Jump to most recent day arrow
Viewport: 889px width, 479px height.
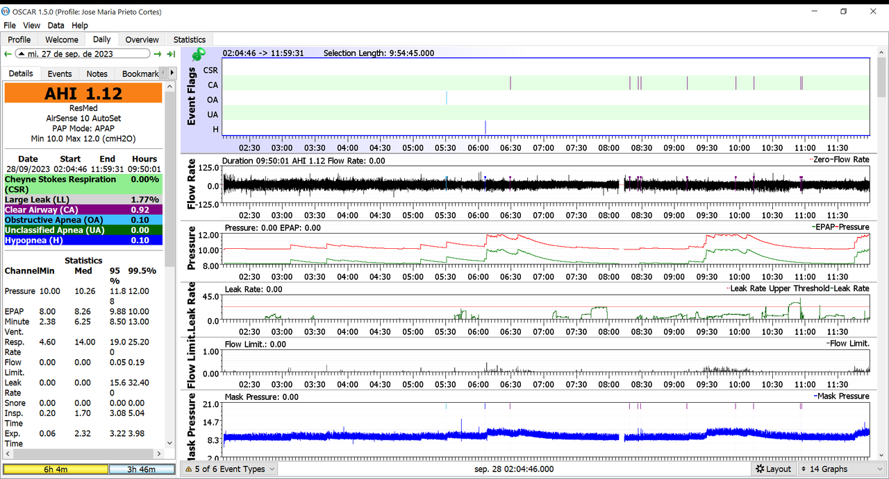(171, 54)
